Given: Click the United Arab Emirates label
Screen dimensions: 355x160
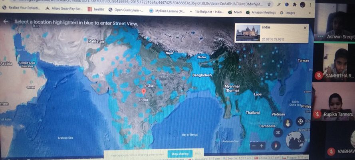Looking at the screenshot, I should tap(27, 64).
